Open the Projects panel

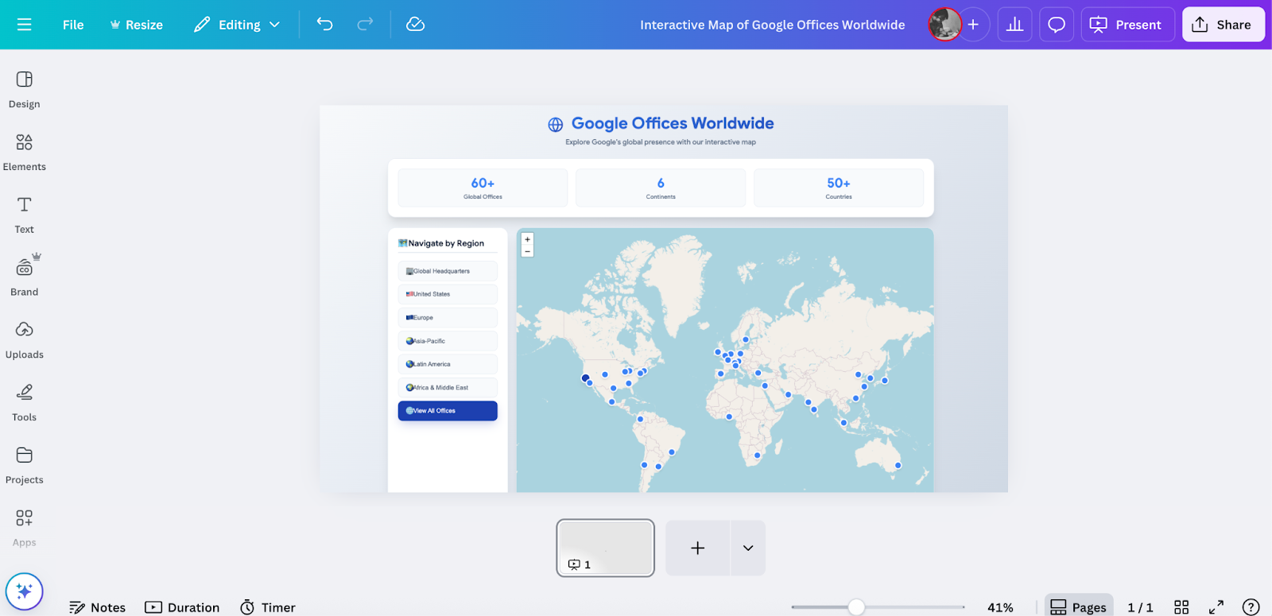pos(25,465)
